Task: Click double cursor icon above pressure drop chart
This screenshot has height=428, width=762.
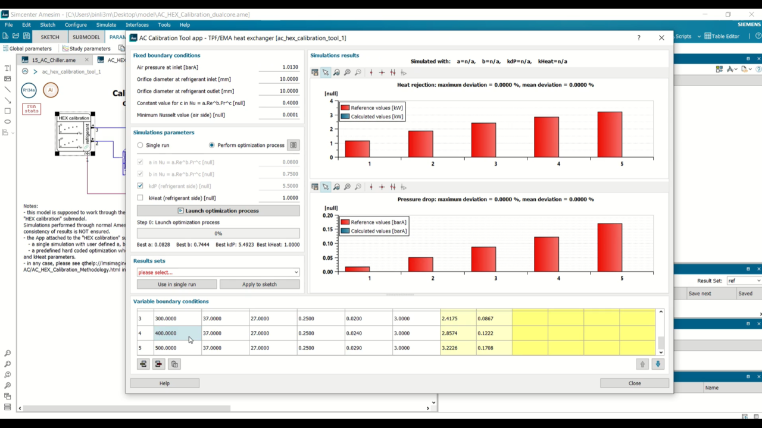Action: coord(393,187)
